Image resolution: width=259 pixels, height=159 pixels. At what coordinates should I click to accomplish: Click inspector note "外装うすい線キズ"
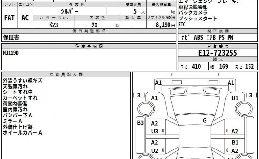click(23, 81)
